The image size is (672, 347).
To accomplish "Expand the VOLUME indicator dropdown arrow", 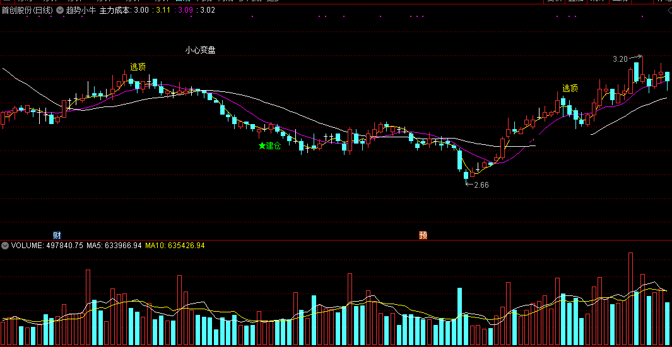I will click(x=5, y=246).
